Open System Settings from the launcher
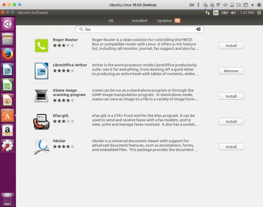263x207 pixels. pos(8,146)
